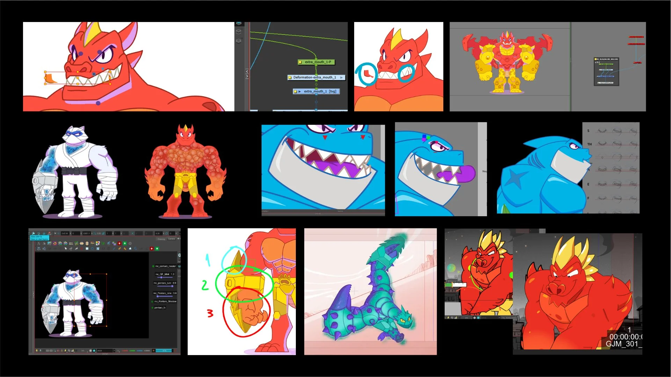671x377 pixels.
Task: Click the Skew tool icon in top toolbar
Action: point(33,233)
